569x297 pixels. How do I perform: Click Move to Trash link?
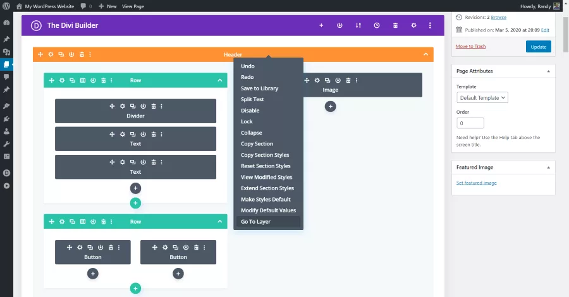470,46
